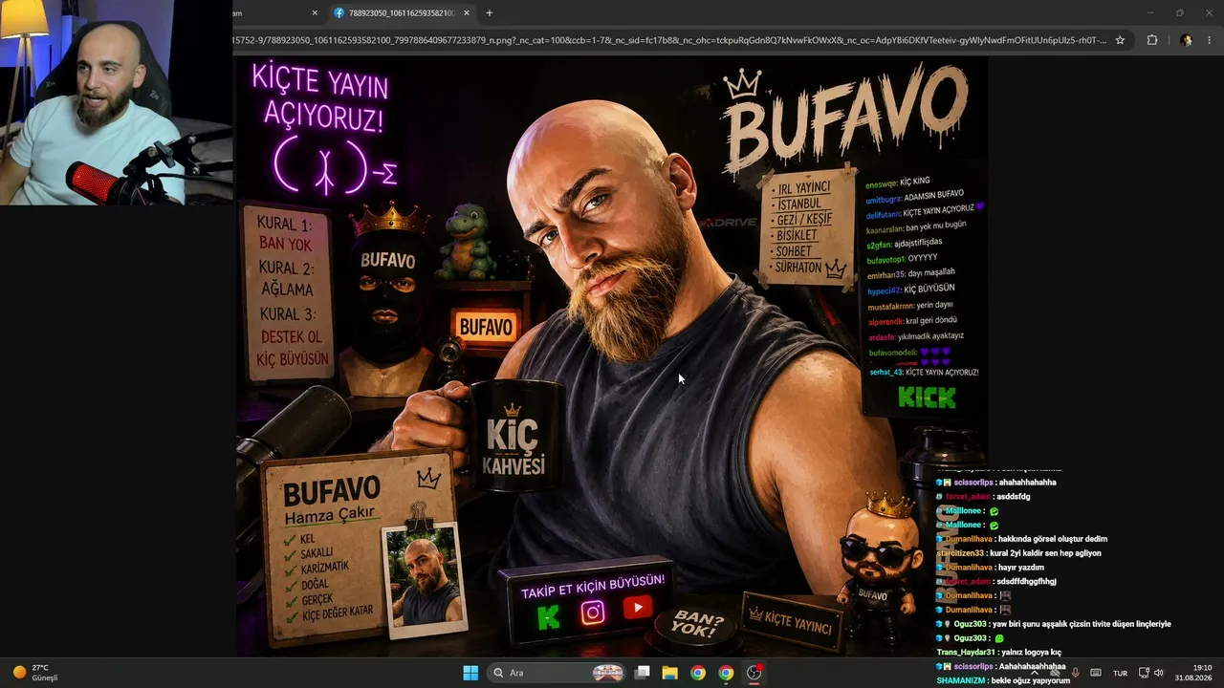
Task: Open the clock and date 19:10
Action: click(1193, 673)
